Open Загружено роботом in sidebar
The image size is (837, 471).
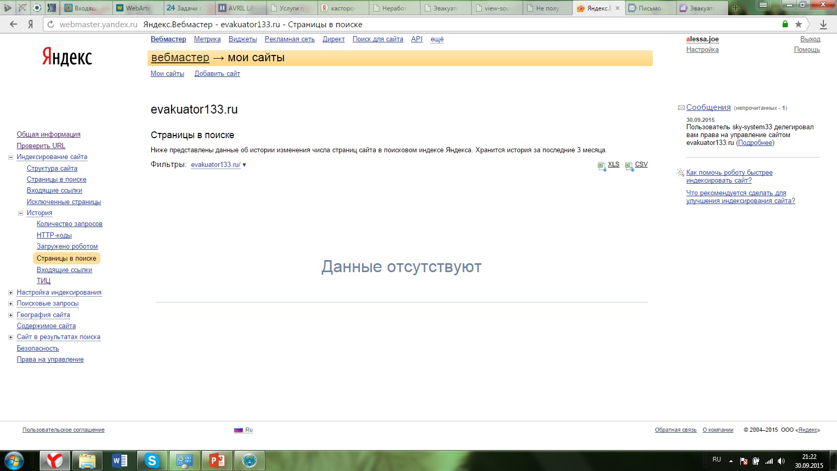pos(67,246)
